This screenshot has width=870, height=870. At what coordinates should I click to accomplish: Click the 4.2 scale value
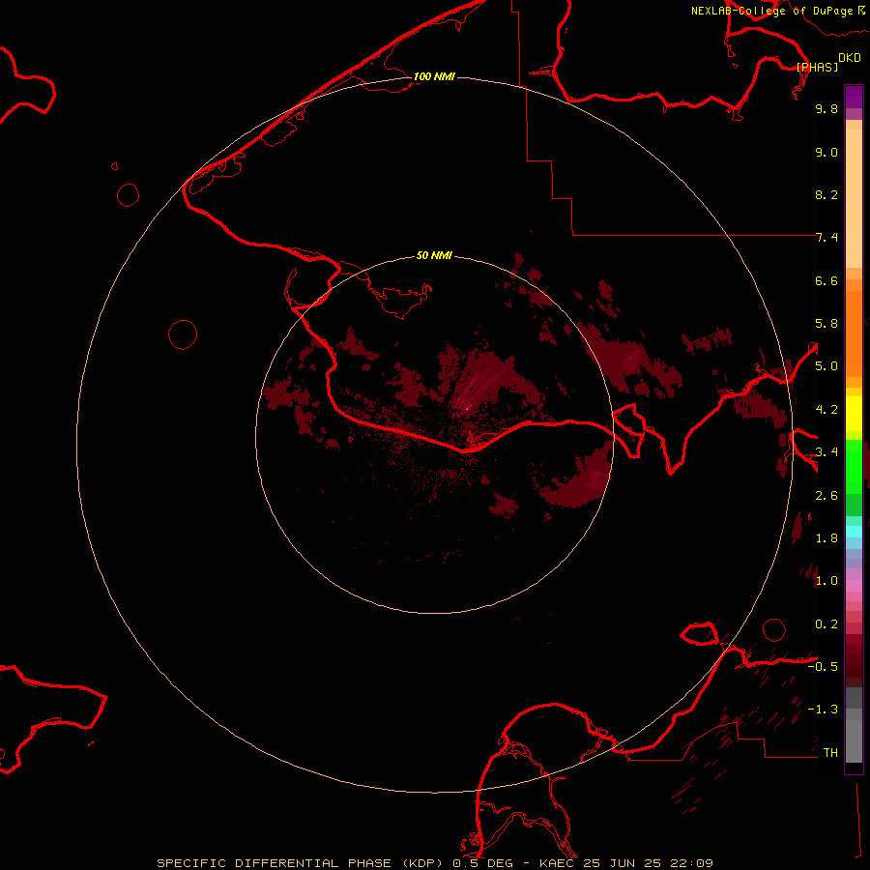pyautogui.click(x=826, y=410)
